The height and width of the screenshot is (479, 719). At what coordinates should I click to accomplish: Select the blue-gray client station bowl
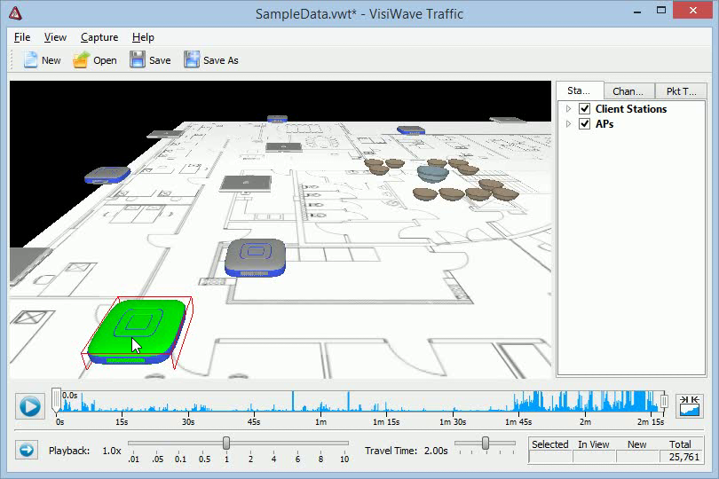[x=433, y=174]
